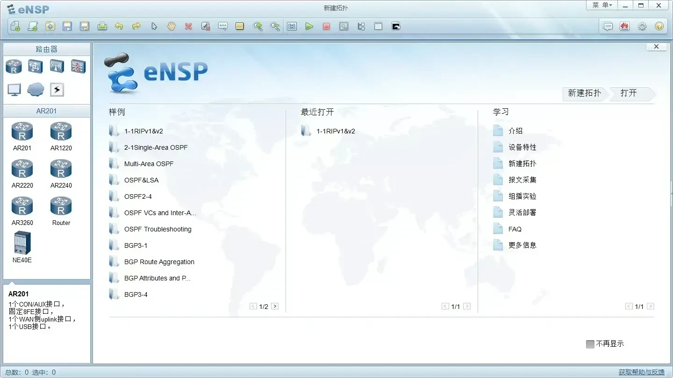Click the yellow rectangle palette tool

pos(240,26)
